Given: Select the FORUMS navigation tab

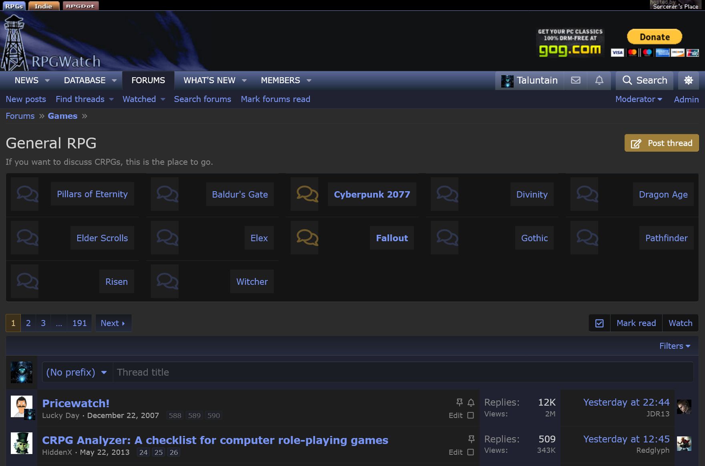Looking at the screenshot, I should click(148, 80).
